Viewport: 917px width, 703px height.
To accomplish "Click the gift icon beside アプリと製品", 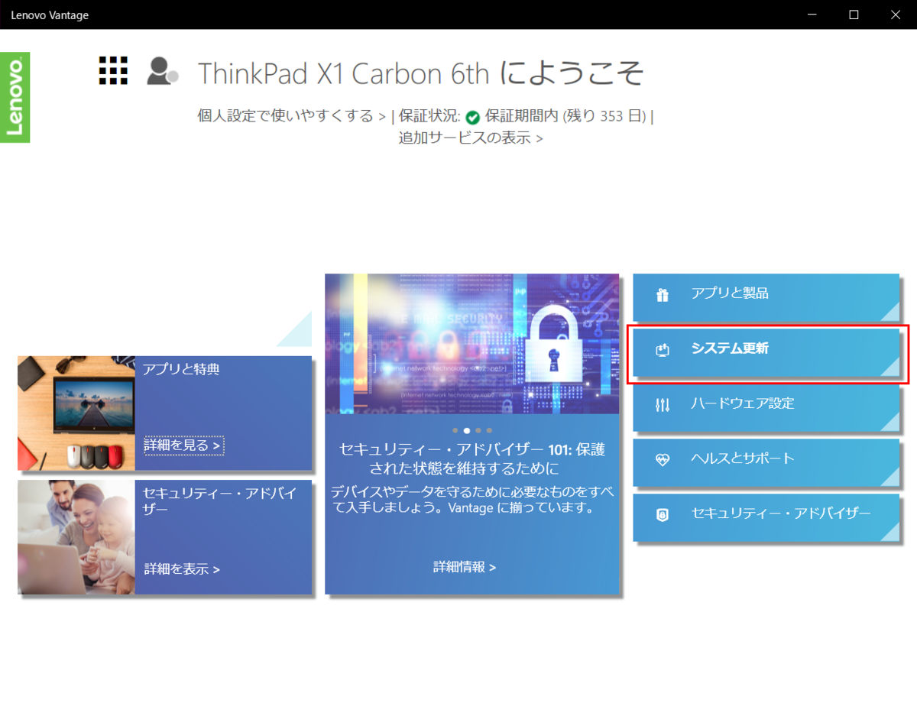I will click(663, 295).
